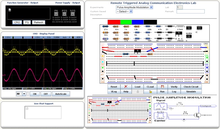This screenshot has width=220, height=129.
Task: Pick the 741 op-amp IC chip
Action: click(x=189, y=28)
